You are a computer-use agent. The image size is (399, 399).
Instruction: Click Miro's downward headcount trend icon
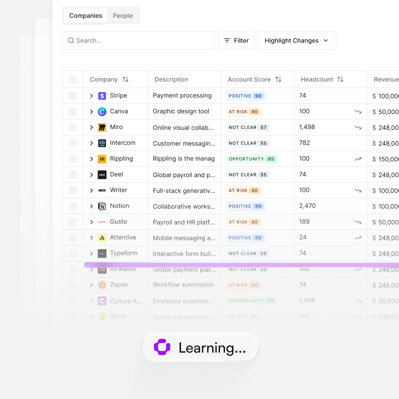coord(358,127)
